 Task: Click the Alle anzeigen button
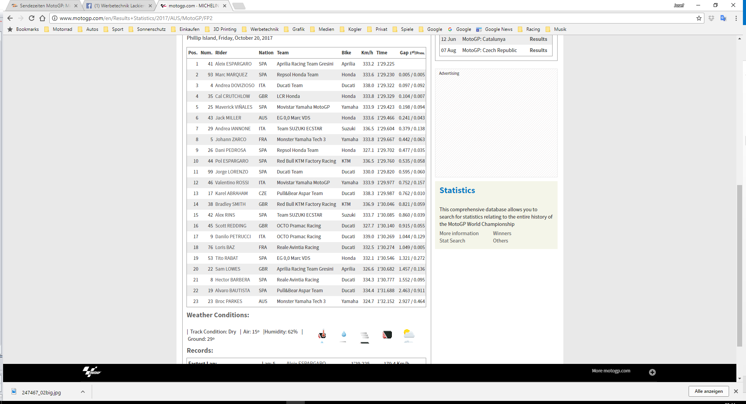click(708, 391)
